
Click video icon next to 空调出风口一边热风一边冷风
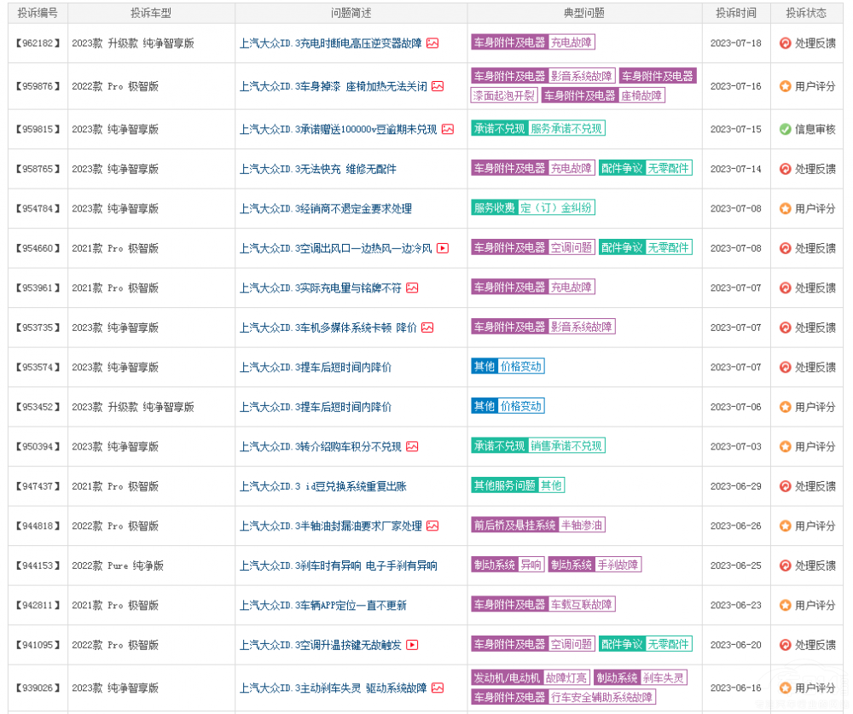(443, 248)
